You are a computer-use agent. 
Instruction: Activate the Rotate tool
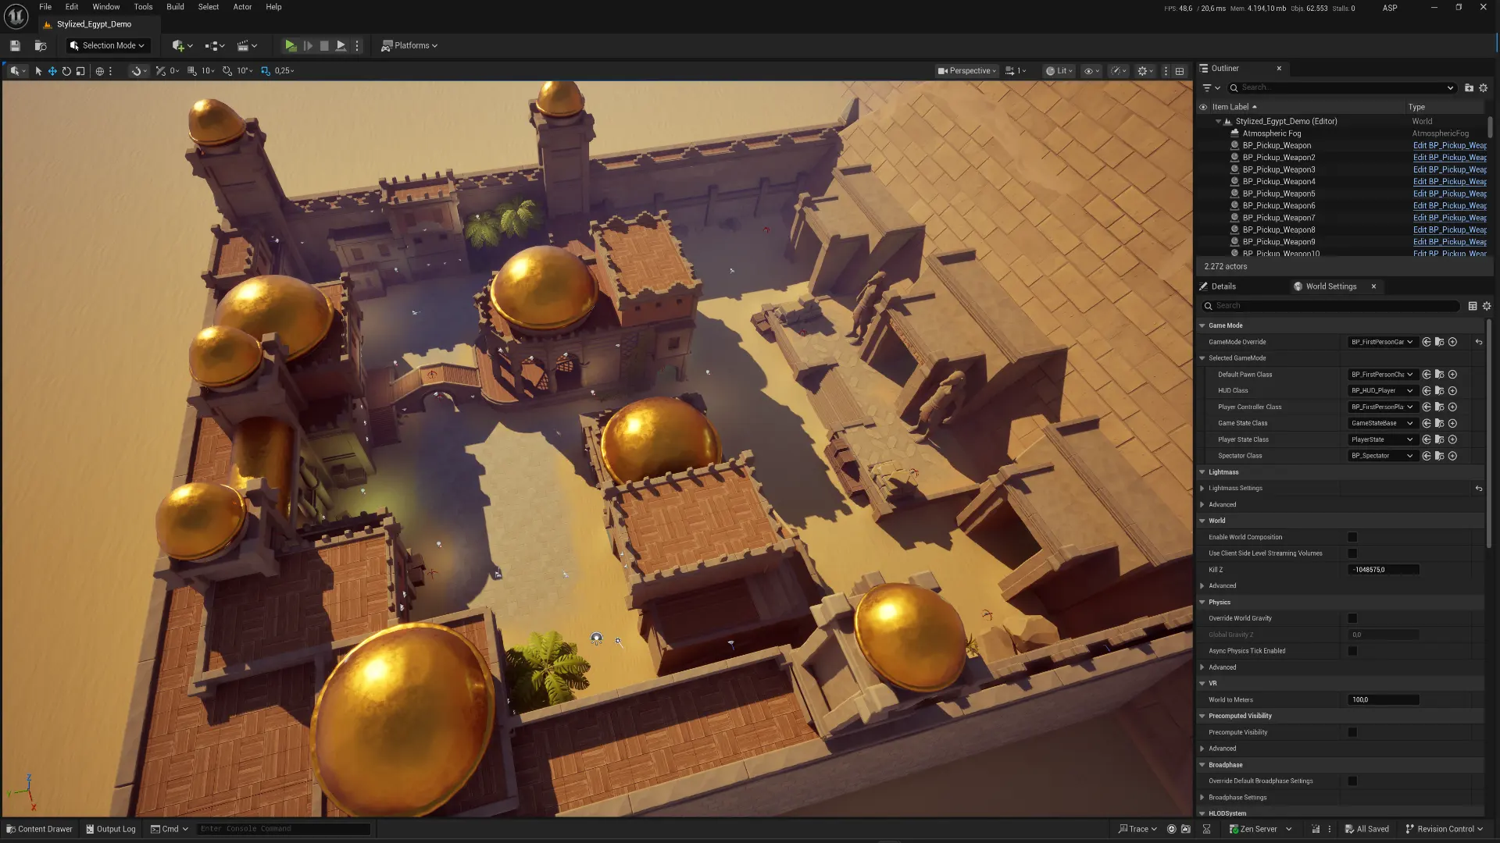point(66,71)
